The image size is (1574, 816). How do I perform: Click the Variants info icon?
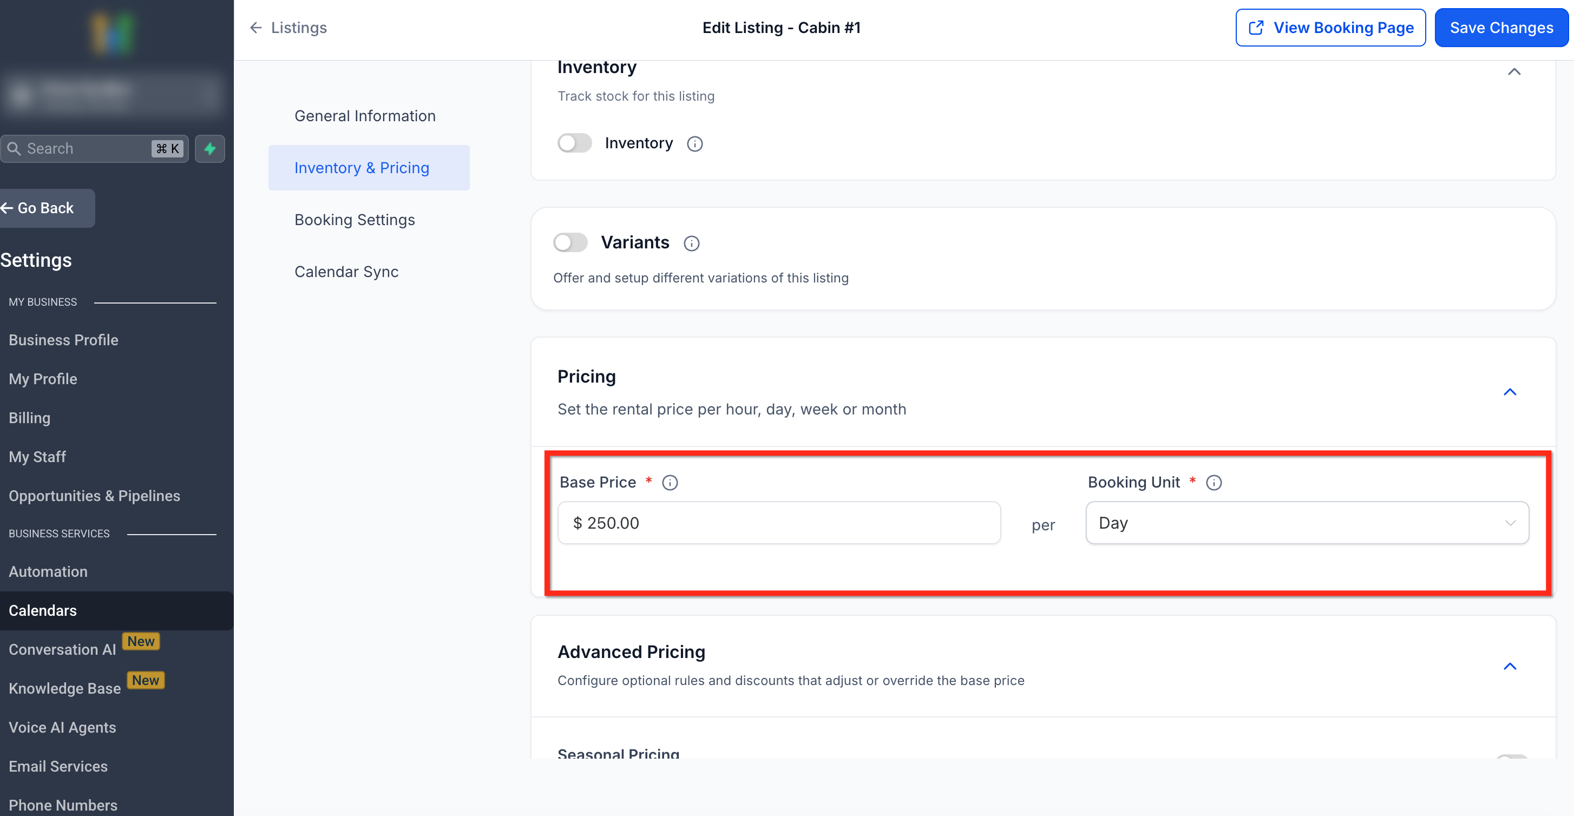point(691,243)
